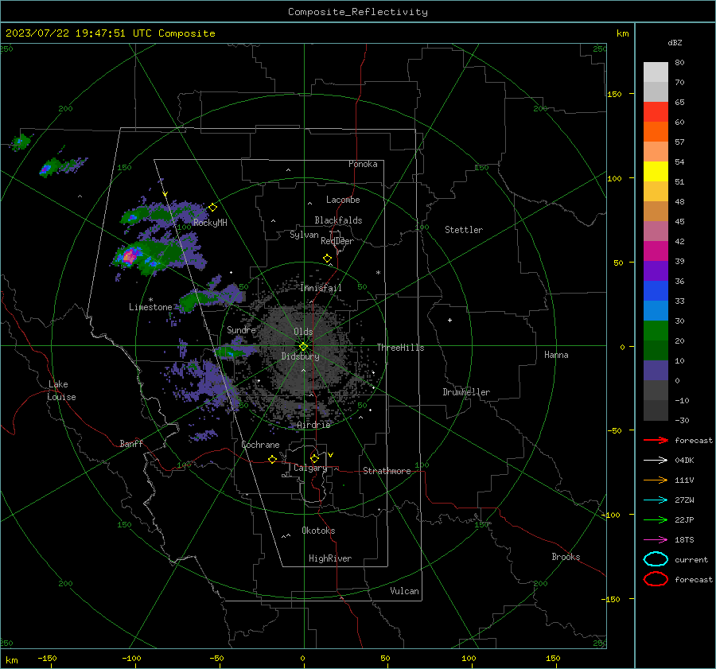Click the Brooks label

[x=566, y=557]
